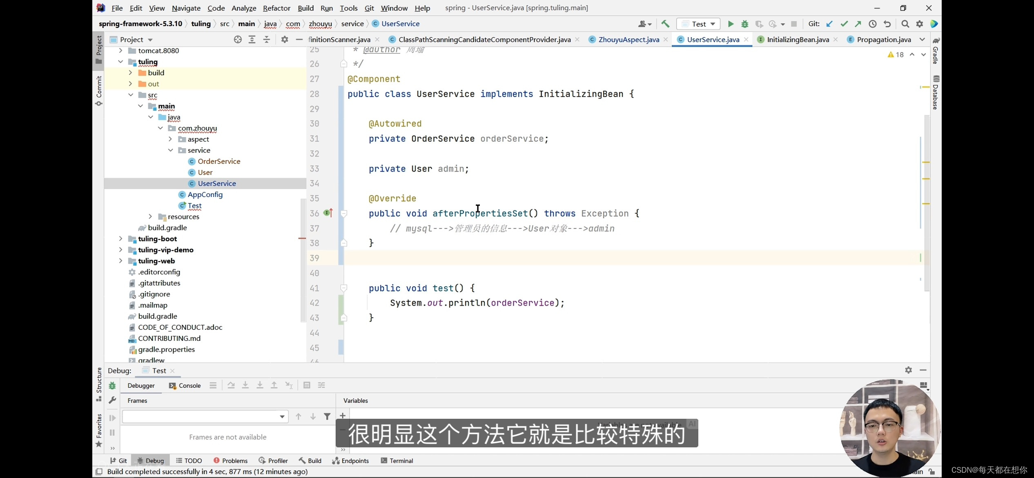1034x478 pixels.
Task: Expand tuling-boot module
Action: pyautogui.click(x=120, y=239)
